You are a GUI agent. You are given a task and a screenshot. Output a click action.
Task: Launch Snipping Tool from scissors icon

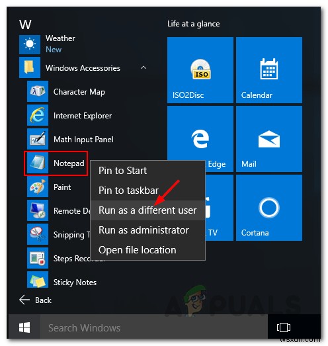tap(38, 234)
